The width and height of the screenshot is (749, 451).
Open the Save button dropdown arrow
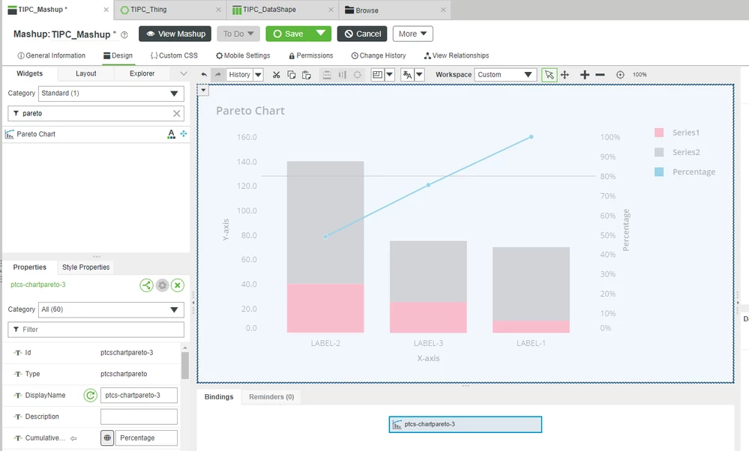[321, 34]
